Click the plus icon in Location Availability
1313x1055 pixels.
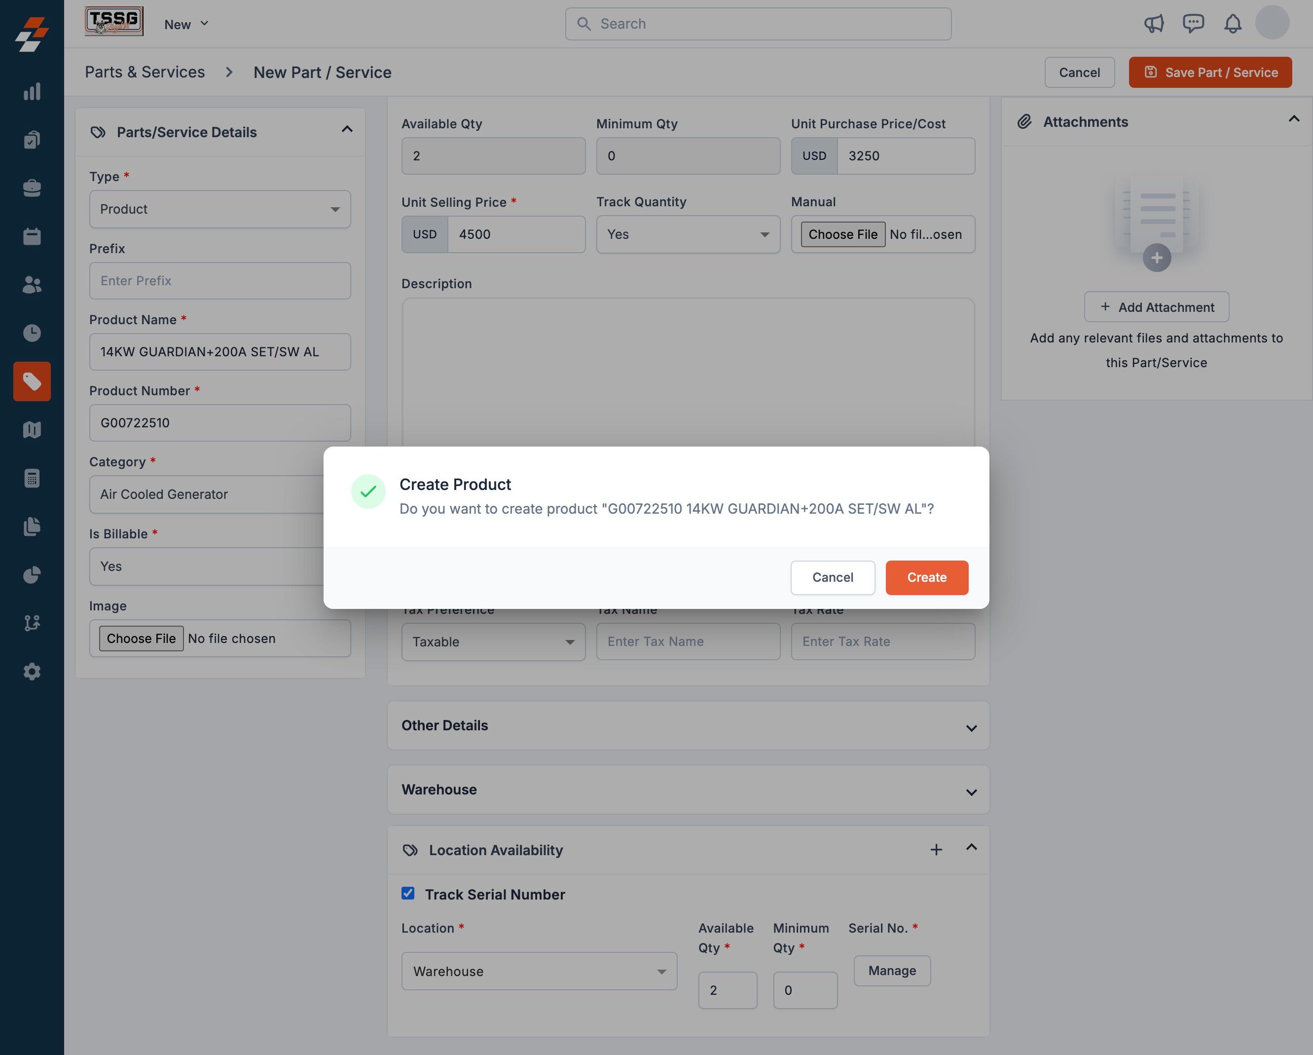(x=936, y=850)
